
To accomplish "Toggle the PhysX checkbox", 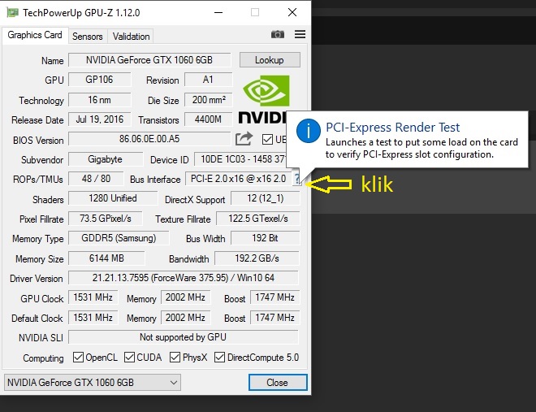I will [175, 358].
